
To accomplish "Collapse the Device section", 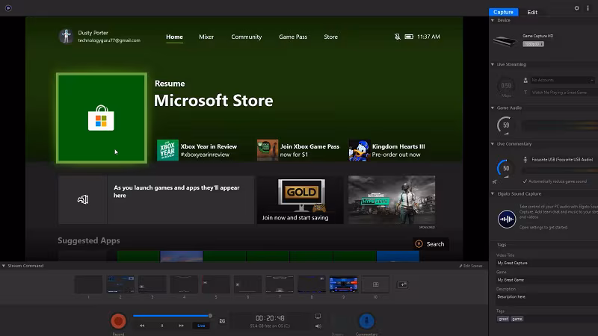I will pos(493,20).
